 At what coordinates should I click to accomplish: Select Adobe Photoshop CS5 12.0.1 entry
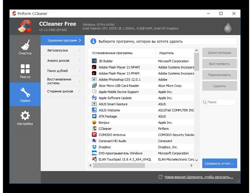(x=119, y=80)
